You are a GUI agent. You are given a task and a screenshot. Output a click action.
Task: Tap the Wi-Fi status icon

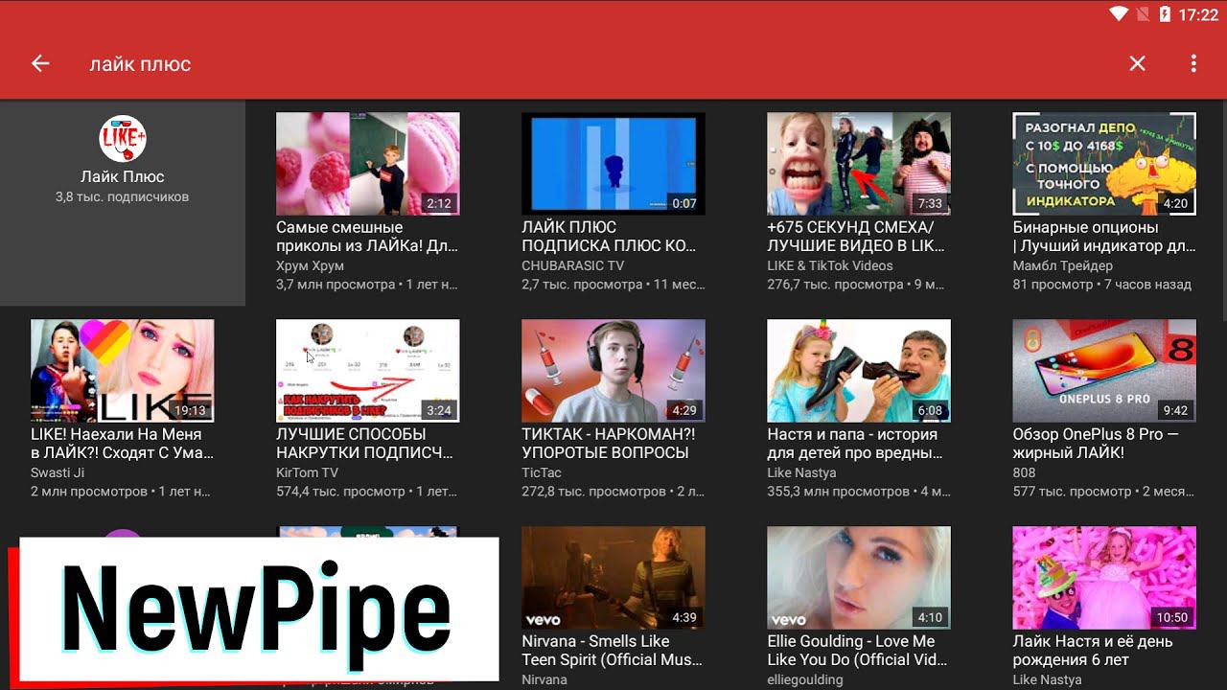click(x=1119, y=14)
